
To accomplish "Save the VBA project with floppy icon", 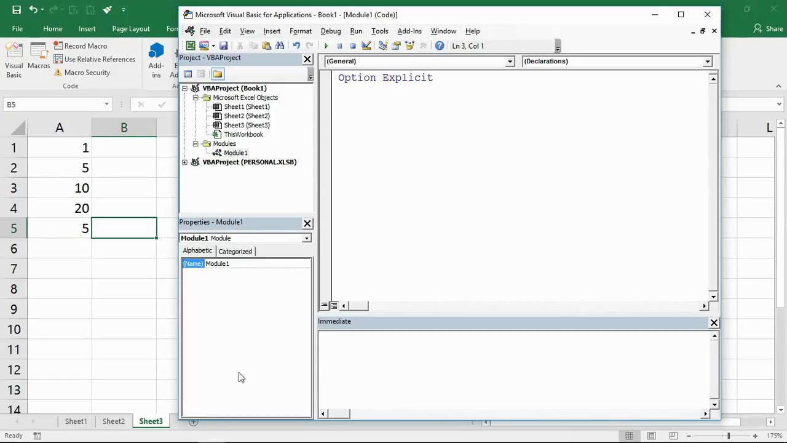I will point(224,46).
